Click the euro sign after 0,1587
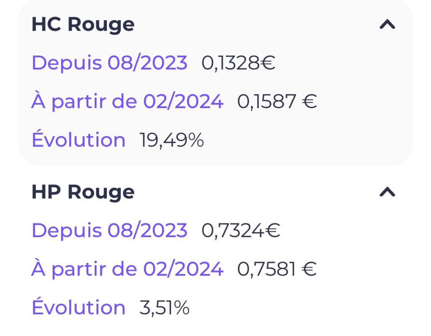The width and height of the screenshot is (431, 336). 310,102
